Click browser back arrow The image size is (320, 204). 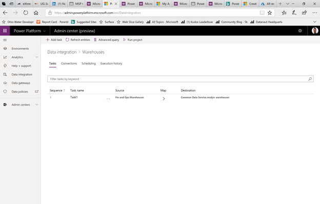coord(5,13)
